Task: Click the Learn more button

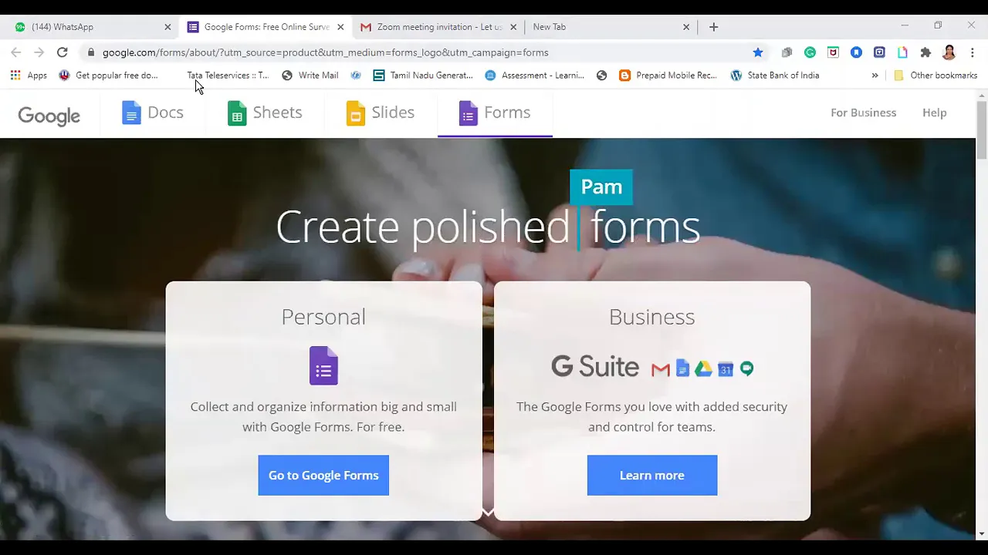Action: point(651,475)
